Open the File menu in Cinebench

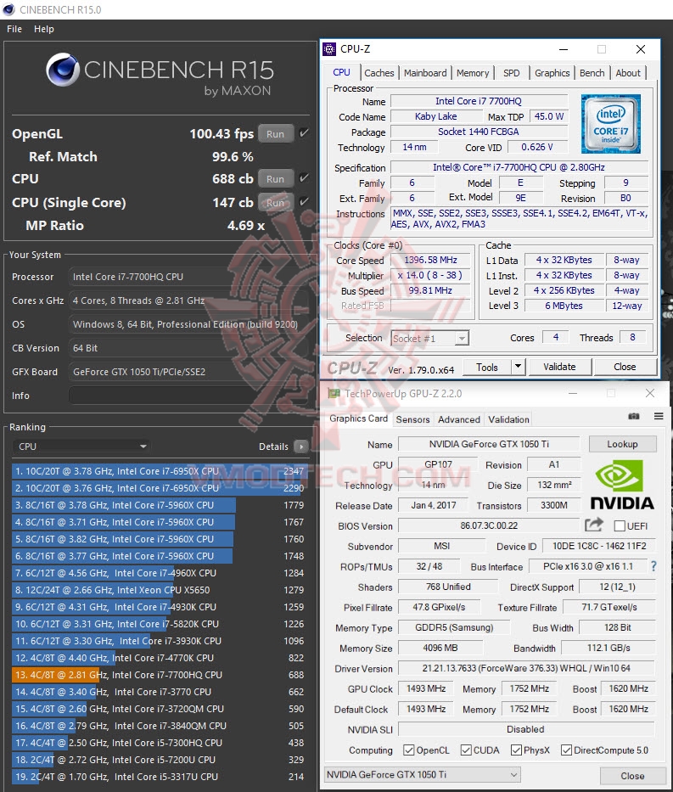coord(14,29)
